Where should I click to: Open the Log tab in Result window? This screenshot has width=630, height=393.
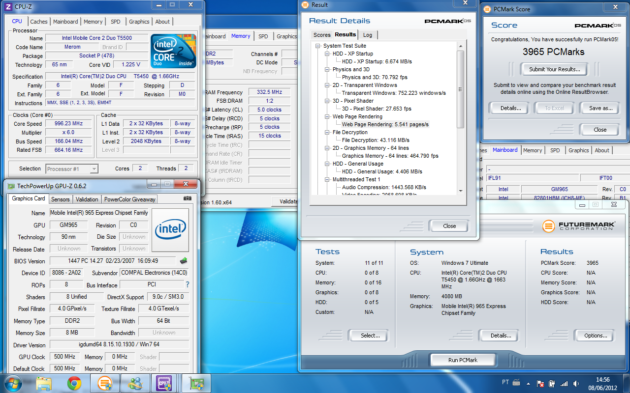(368, 35)
